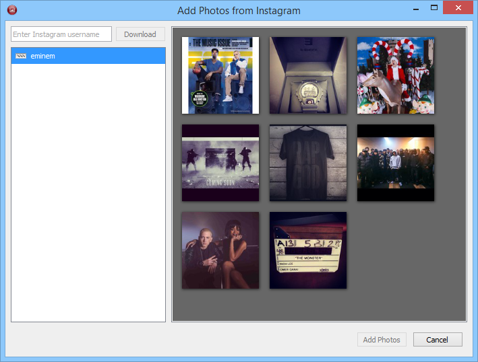Viewport: 478px width, 362px height.
Task: Click the Cancel button
Action: [438, 340]
